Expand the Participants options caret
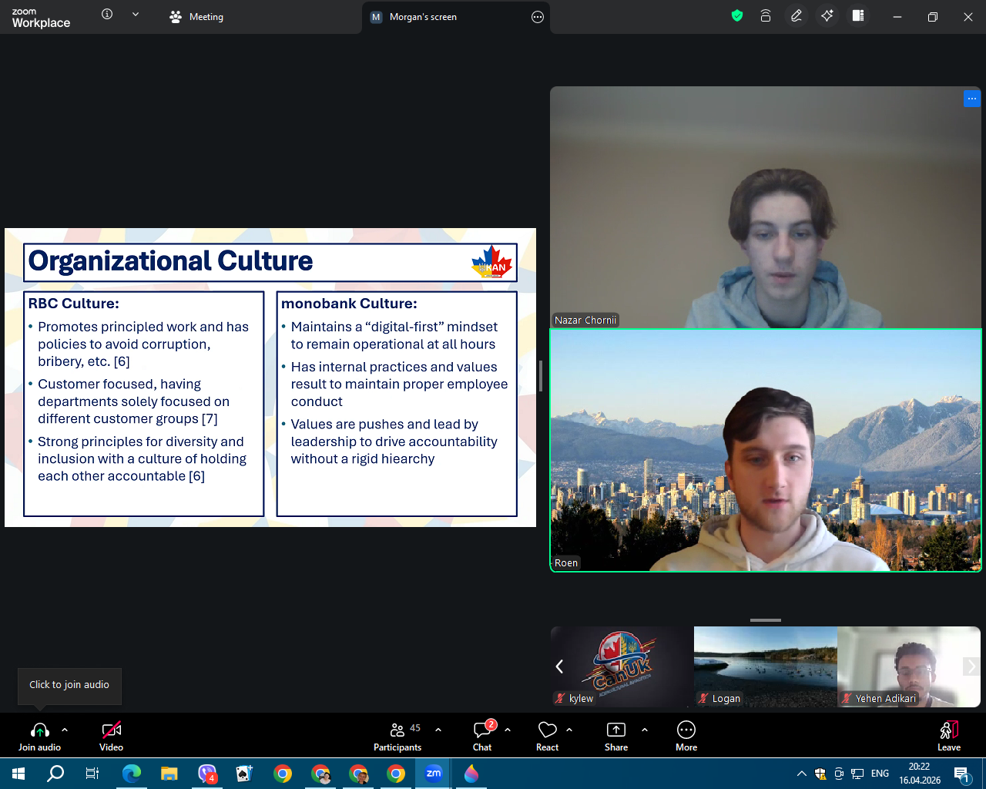Screen dimensions: 986x789 [x=438, y=729]
